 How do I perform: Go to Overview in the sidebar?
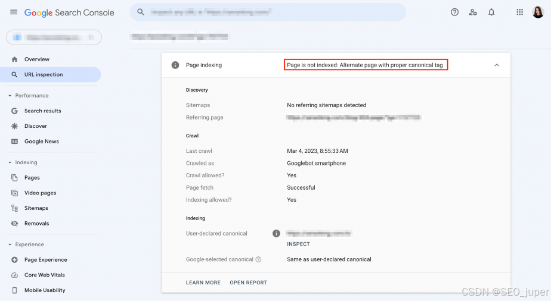(37, 59)
